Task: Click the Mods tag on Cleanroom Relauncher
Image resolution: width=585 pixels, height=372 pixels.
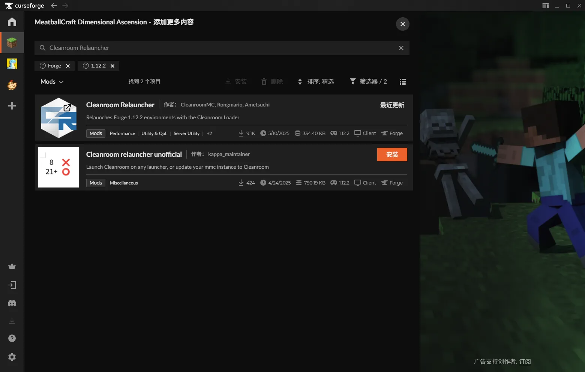Action: 96,133
